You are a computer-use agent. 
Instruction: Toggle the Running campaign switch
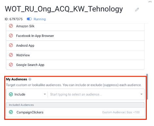(29, 19)
